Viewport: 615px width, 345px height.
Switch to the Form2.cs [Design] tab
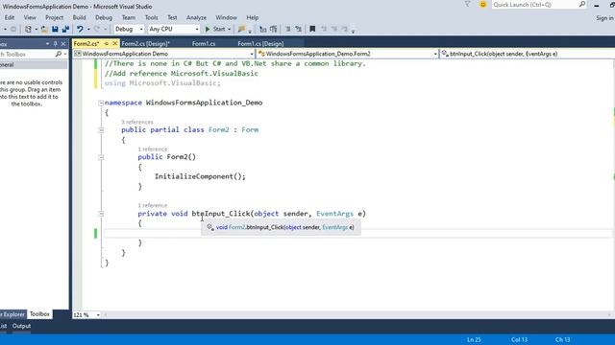145,44
